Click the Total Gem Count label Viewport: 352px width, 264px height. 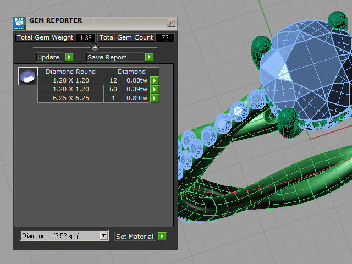pyautogui.click(x=126, y=37)
